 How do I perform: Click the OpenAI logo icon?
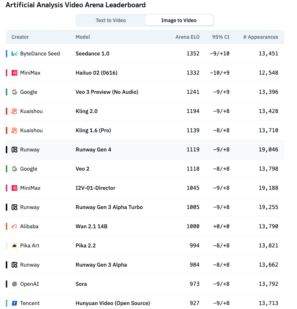click(x=15, y=284)
